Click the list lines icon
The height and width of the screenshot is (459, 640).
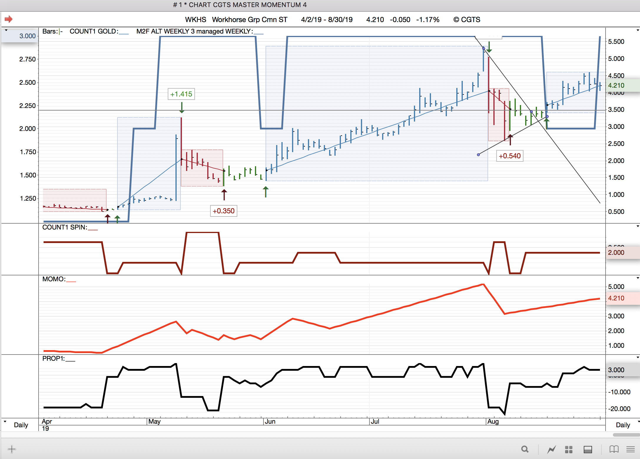coord(630,449)
